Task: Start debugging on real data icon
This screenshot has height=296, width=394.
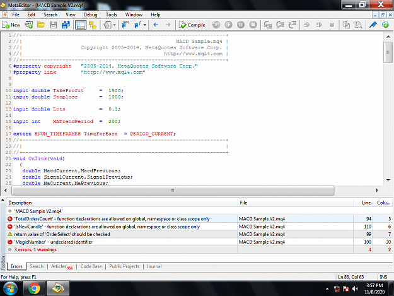Action: (x=216, y=25)
